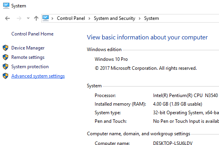Click 'Computer name, domain, and workgroup settings' heading

[x=139, y=134]
